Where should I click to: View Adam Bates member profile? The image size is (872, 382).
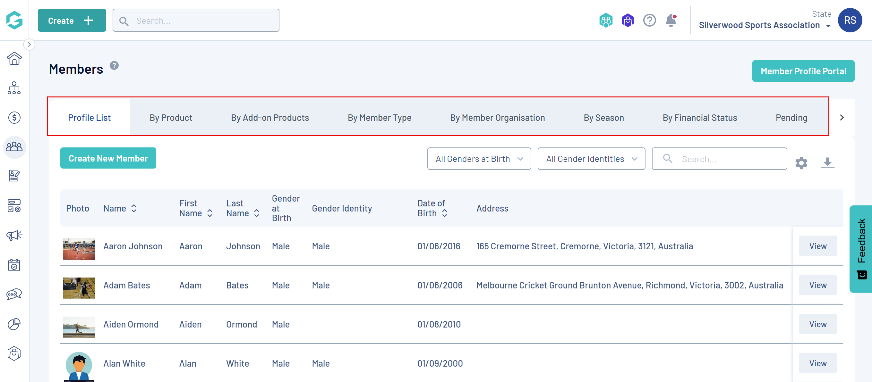(x=817, y=285)
